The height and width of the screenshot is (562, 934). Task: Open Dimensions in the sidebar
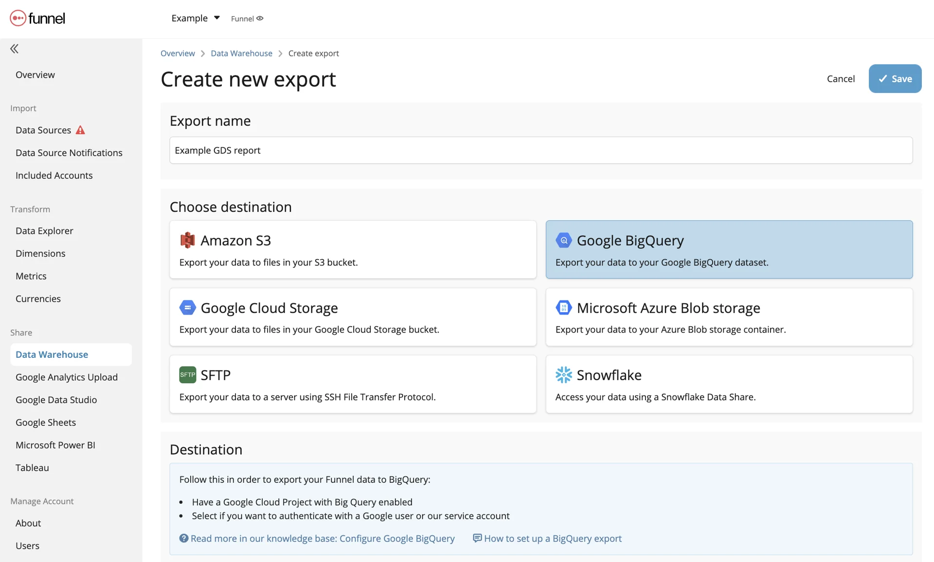click(x=40, y=253)
